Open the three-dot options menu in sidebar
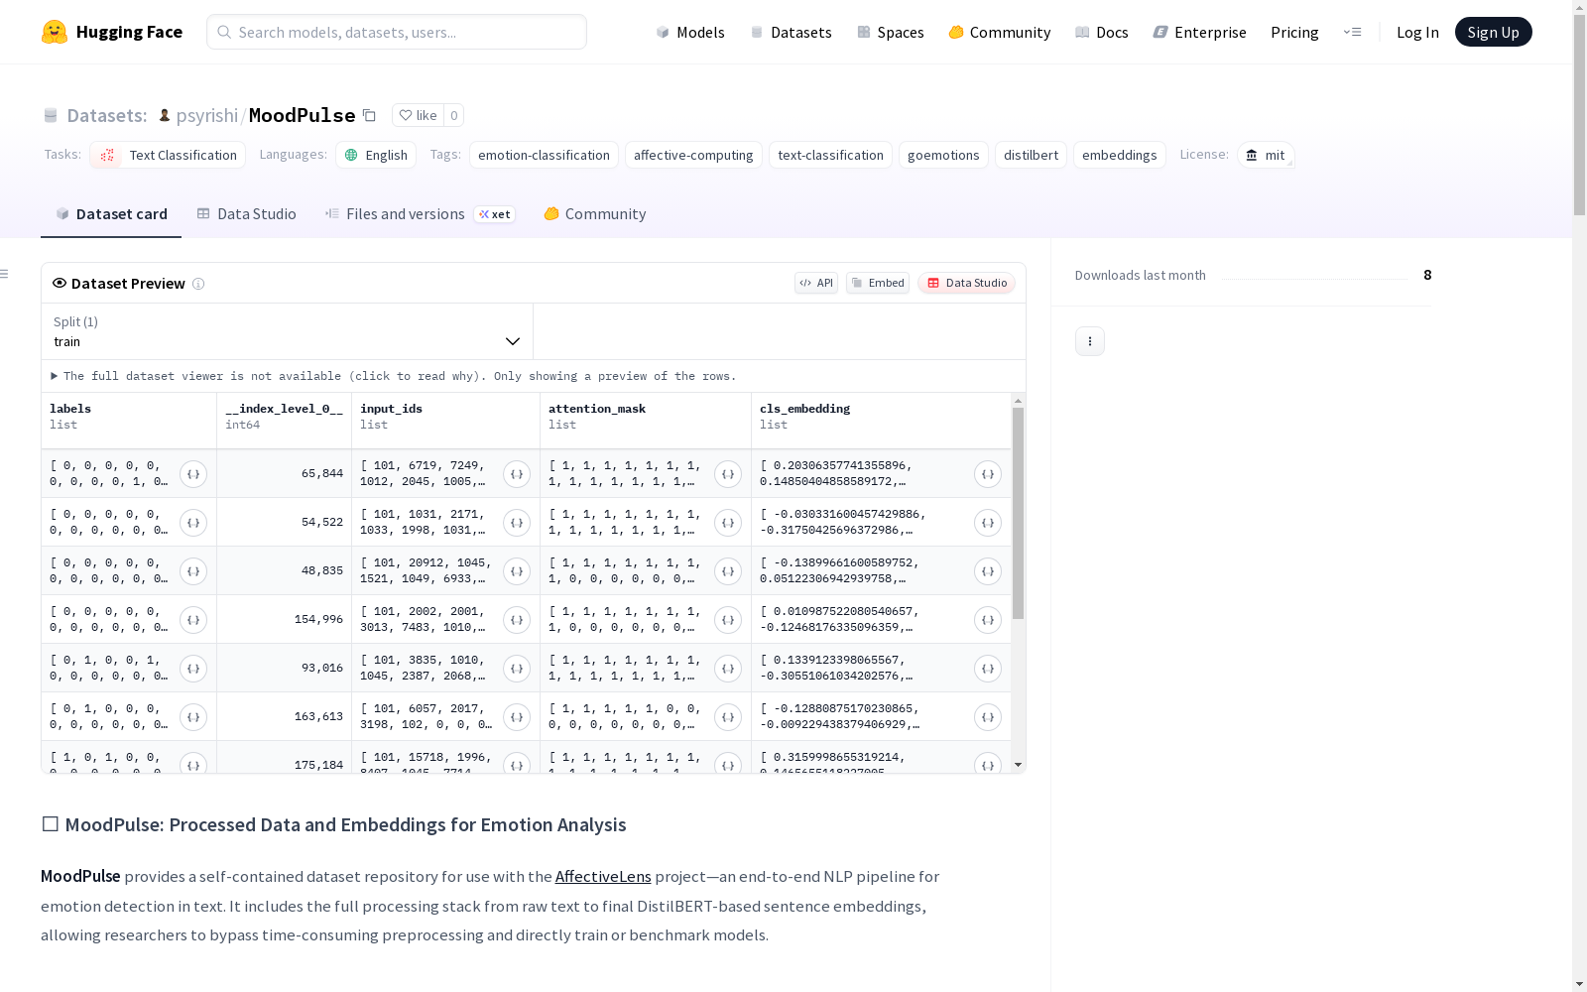The width and height of the screenshot is (1587, 992). click(x=1090, y=341)
